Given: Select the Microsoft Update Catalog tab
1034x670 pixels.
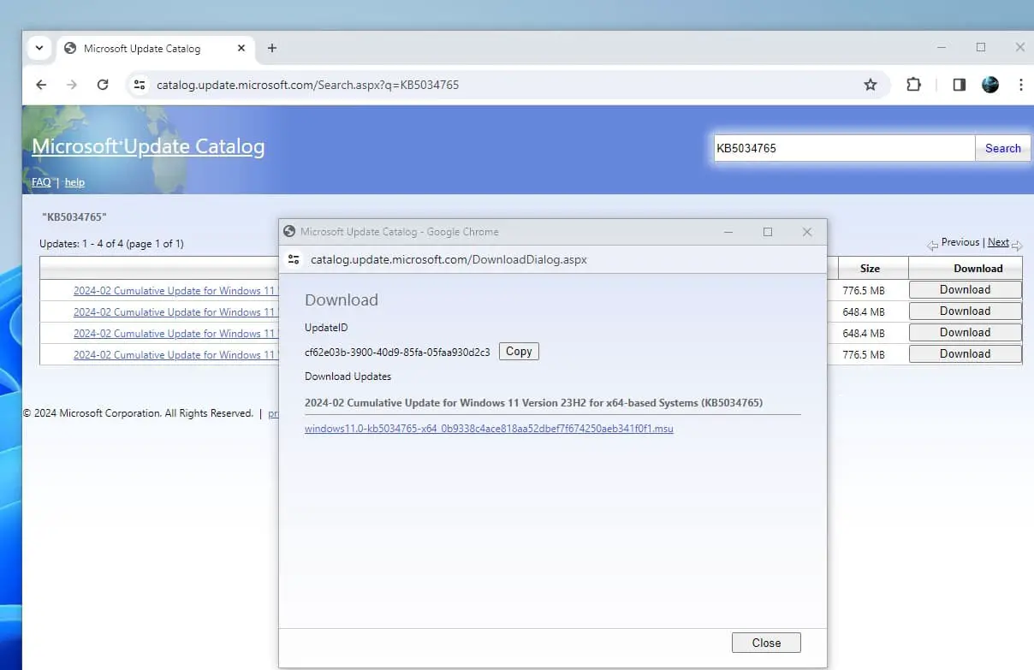Looking at the screenshot, I should 154,48.
